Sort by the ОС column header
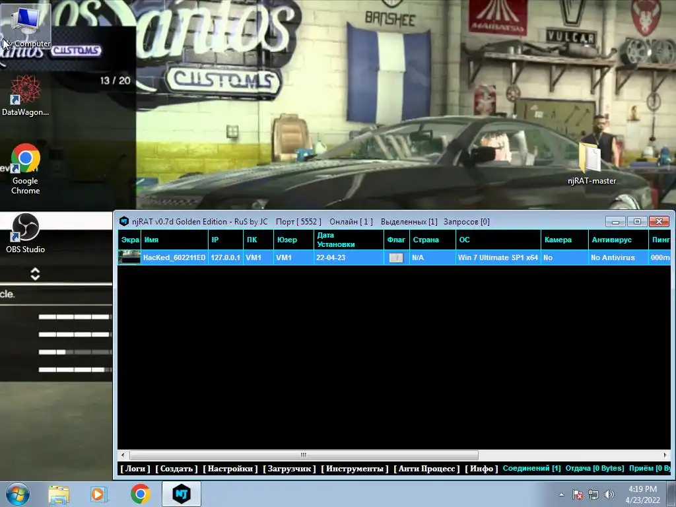The height and width of the screenshot is (507, 676). (x=498, y=240)
